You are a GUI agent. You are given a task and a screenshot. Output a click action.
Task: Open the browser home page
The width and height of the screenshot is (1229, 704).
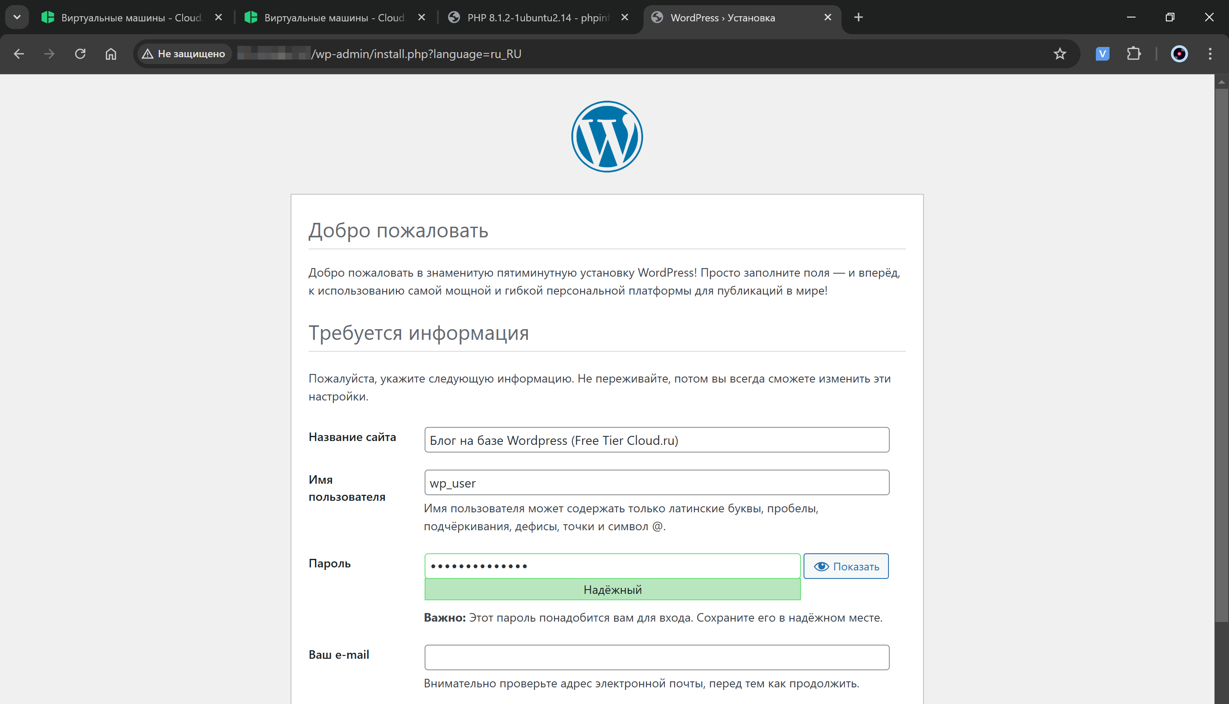point(110,54)
